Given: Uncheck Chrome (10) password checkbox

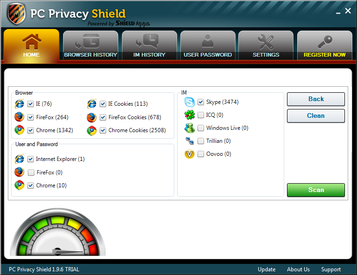Looking at the screenshot, I should click(x=31, y=185).
